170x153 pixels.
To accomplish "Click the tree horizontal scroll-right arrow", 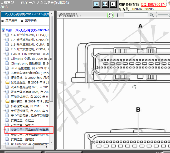I will click(x=47, y=147).
